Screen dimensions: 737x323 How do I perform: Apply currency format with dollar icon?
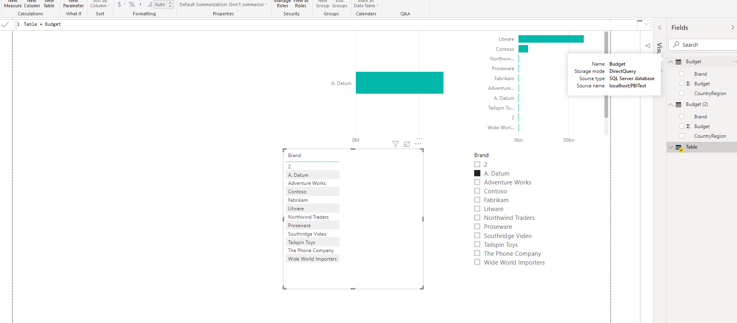pos(120,4)
